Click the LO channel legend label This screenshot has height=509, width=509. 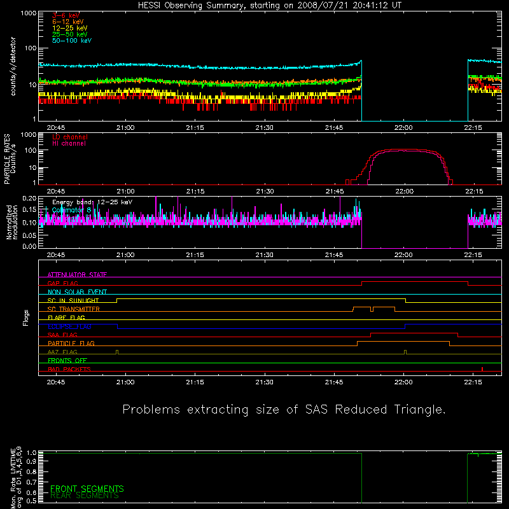70,137
